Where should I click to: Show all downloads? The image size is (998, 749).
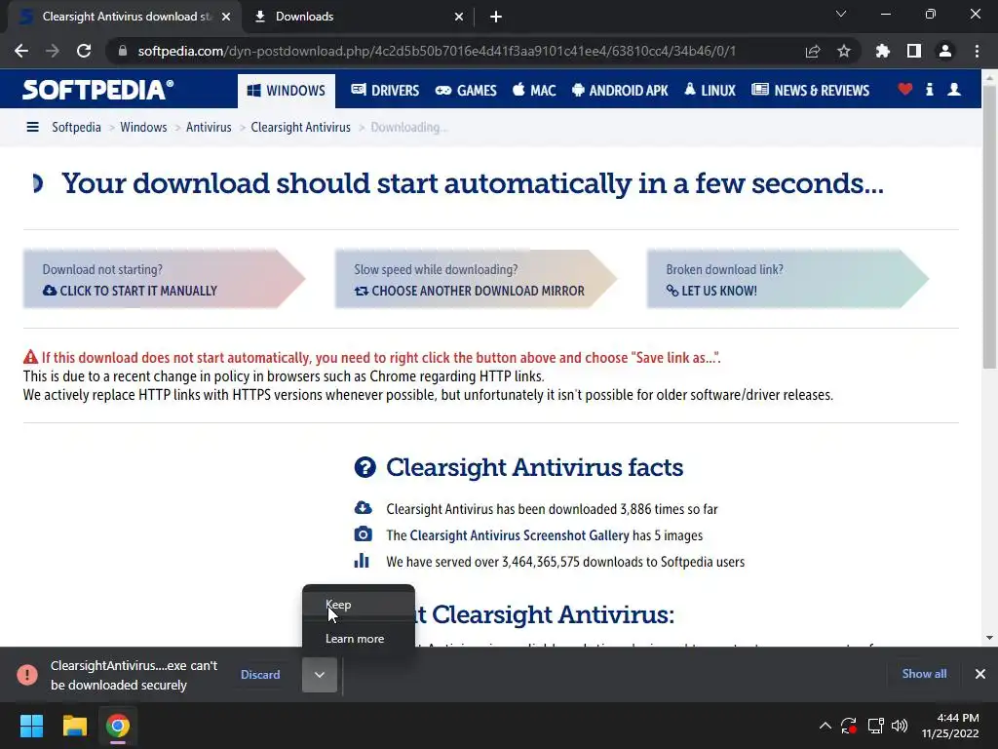coord(924,674)
